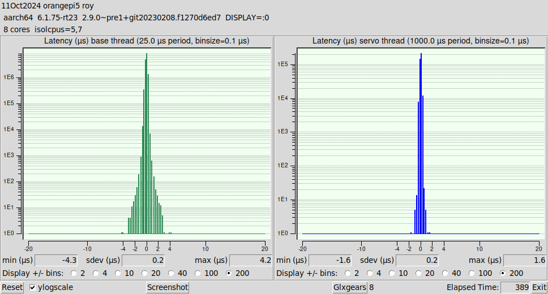Select 200 bins for servo thread display
This screenshot has width=548, height=294.
[x=503, y=273]
